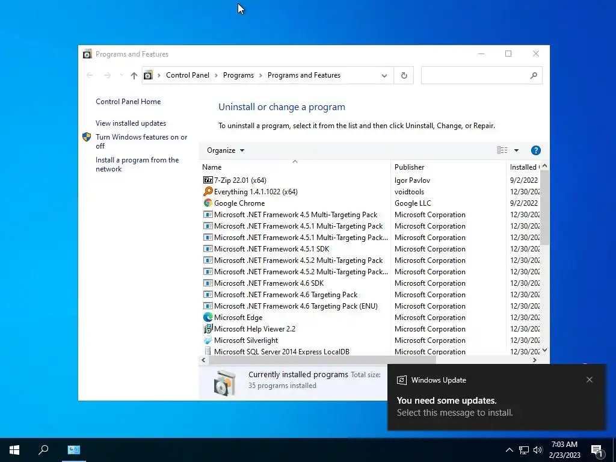Click the SQL Server 2014 Express LocalDB icon

[x=208, y=351]
